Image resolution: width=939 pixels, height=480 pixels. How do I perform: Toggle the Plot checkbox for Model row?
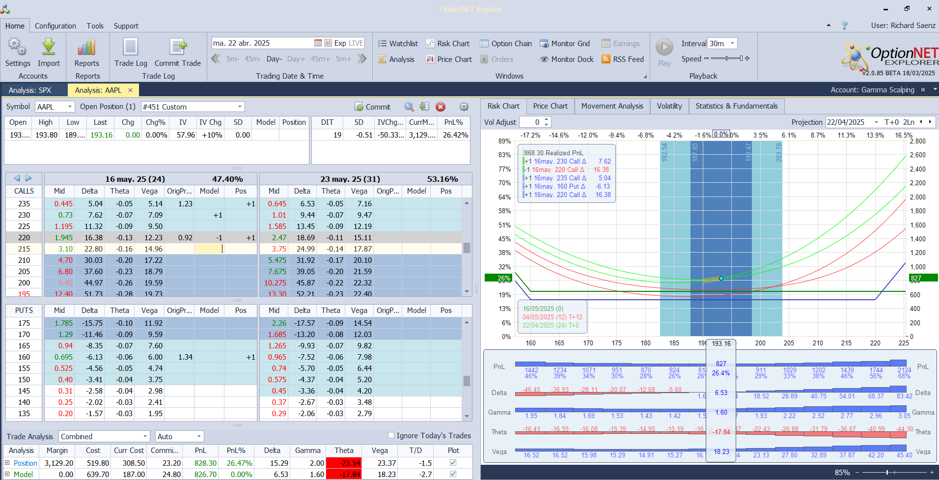click(453, 474)
